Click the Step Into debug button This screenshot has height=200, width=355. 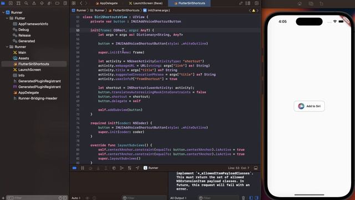(x=98, y=168)
